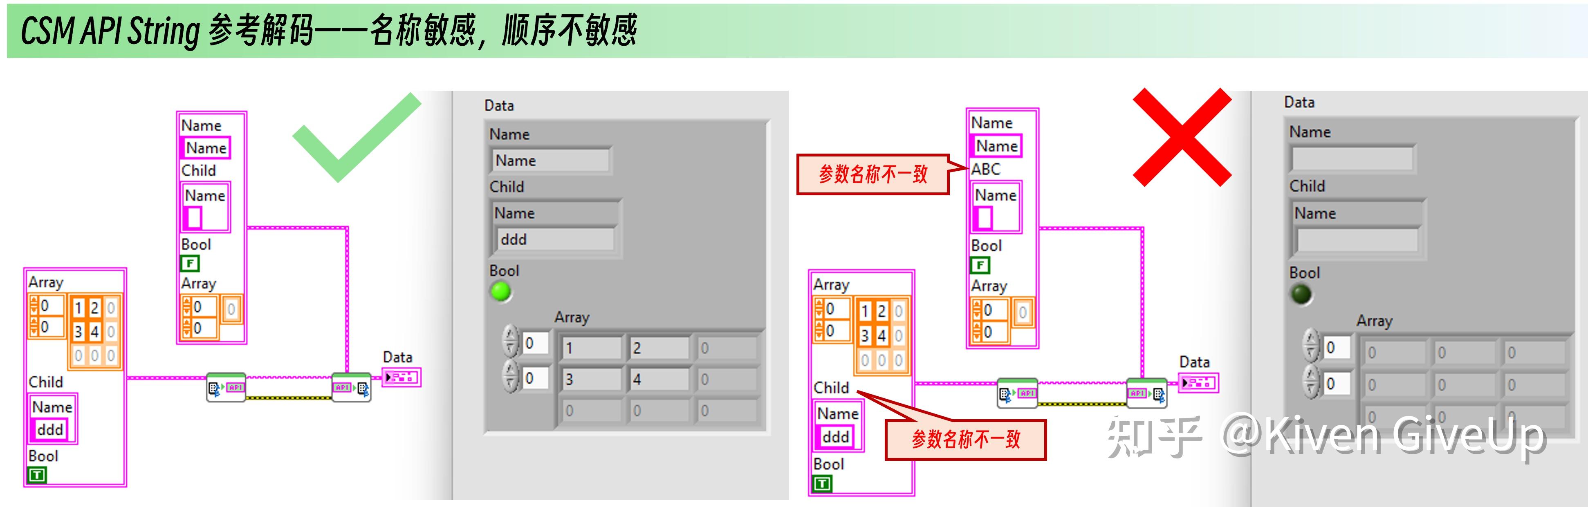The width and height of the screenshot is (1588, 507).
Task: Click the slide title "CSM API String 参考解码"
Action: pyautogui.click(x=168, y=31)
